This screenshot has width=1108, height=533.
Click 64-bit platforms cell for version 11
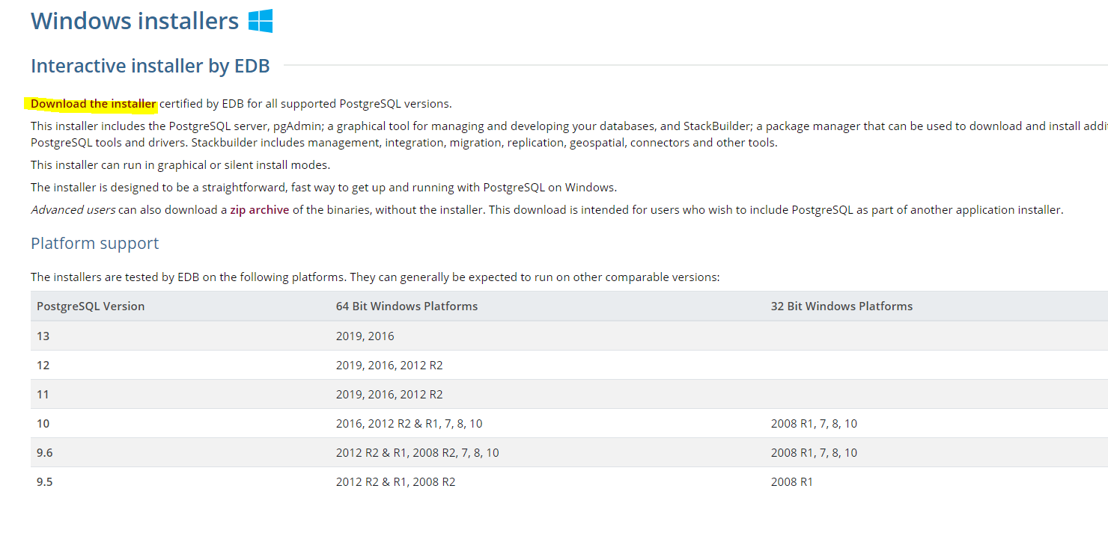(389, 394)
